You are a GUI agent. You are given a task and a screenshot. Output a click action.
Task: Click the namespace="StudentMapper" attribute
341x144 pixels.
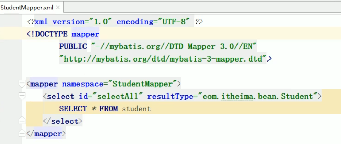(x=119, y=84)
